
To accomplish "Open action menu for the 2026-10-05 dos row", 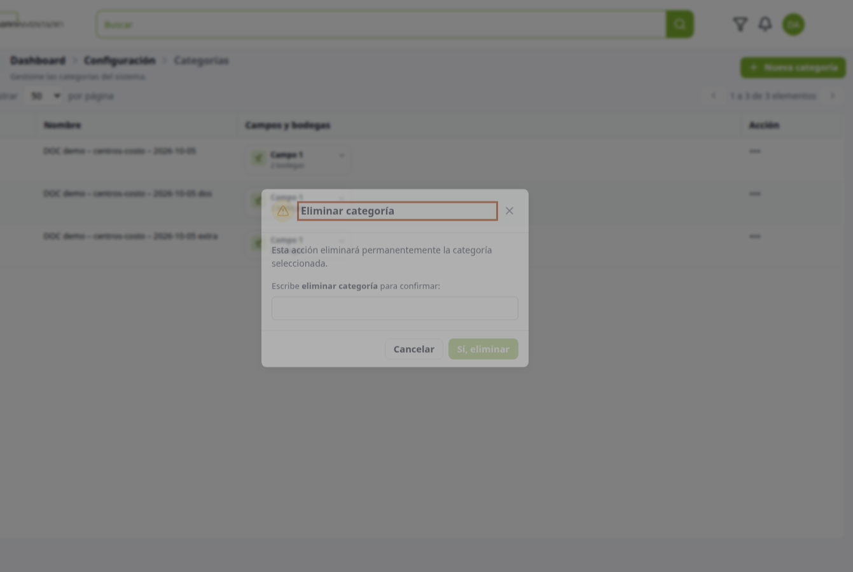I will (755, 194).
